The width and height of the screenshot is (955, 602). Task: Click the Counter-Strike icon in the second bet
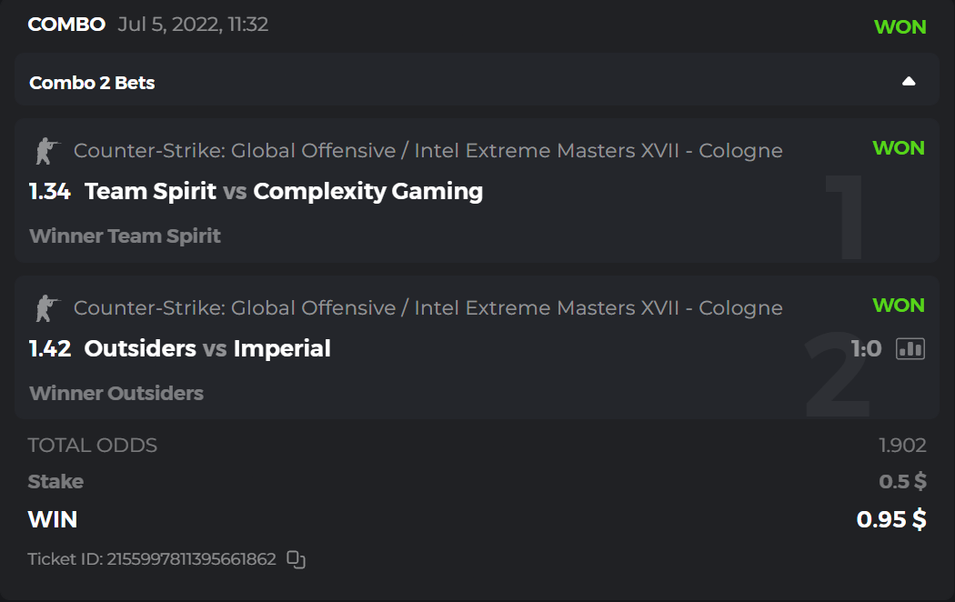44,308
